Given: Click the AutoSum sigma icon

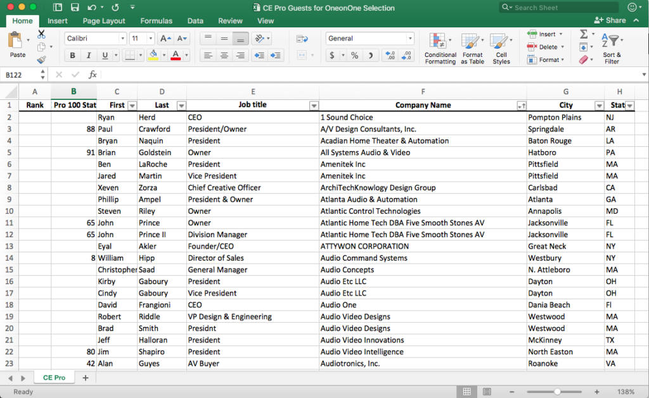Looking at the screenshot, I should (584, 34).
